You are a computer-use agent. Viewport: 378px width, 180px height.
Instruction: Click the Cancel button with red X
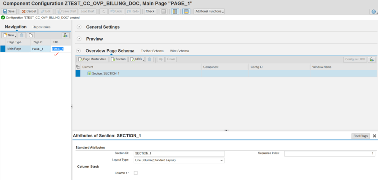[x=29, y=11]
